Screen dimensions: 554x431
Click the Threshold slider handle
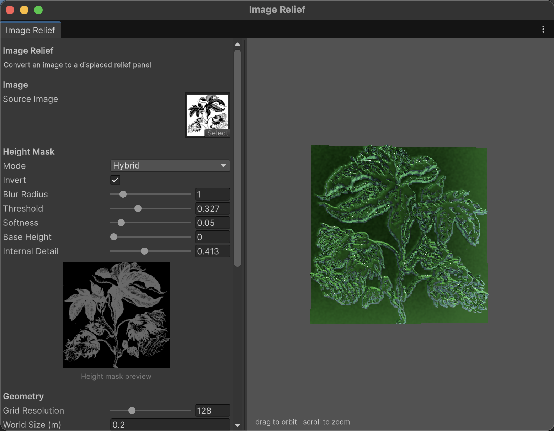pos(138,208)
